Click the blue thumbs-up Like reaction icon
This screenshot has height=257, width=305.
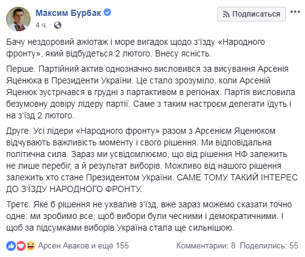coord(11,246)
